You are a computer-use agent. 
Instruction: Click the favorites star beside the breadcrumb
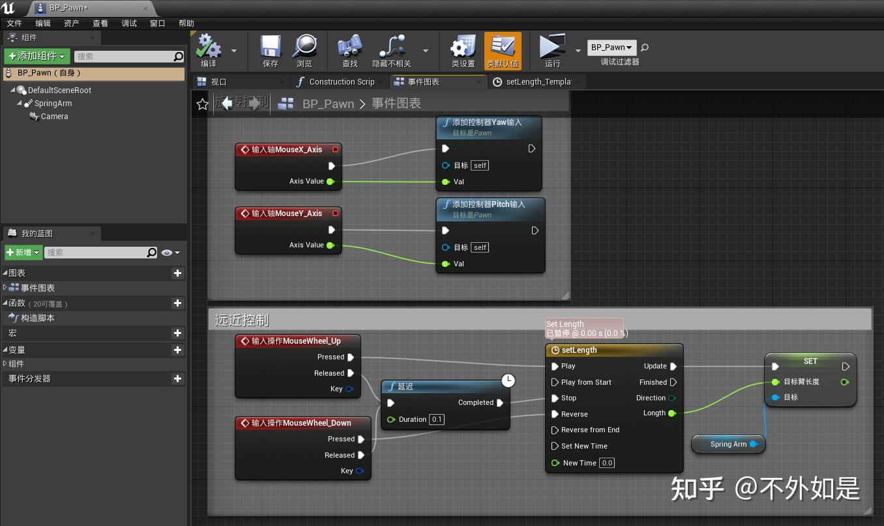tap(201, 104)
